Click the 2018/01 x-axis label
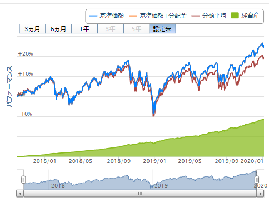The image size is (269, 202). [44, 161]
